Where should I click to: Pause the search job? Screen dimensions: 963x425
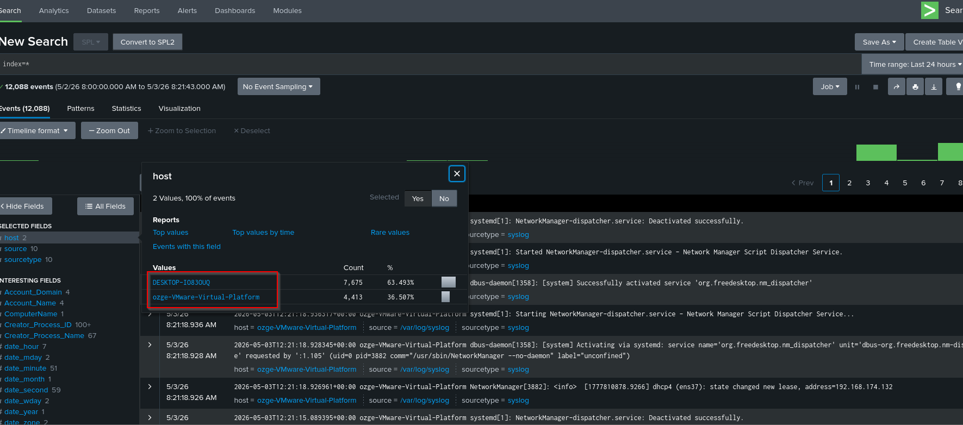coord(857,87)
